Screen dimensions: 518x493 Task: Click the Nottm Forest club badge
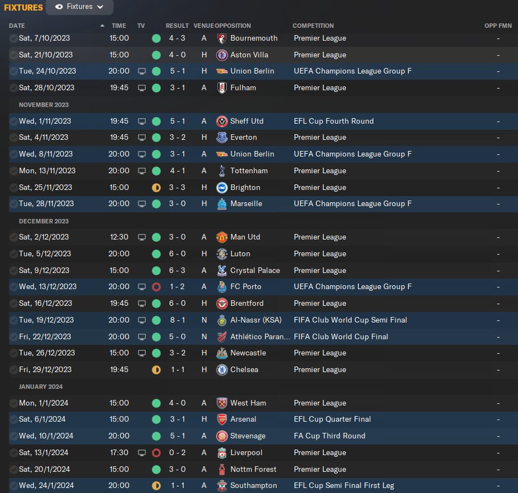click(221, 469)
